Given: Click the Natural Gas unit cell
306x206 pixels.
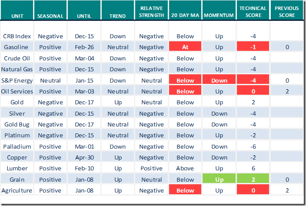Looking at the screenshot, I should [17, 70].
